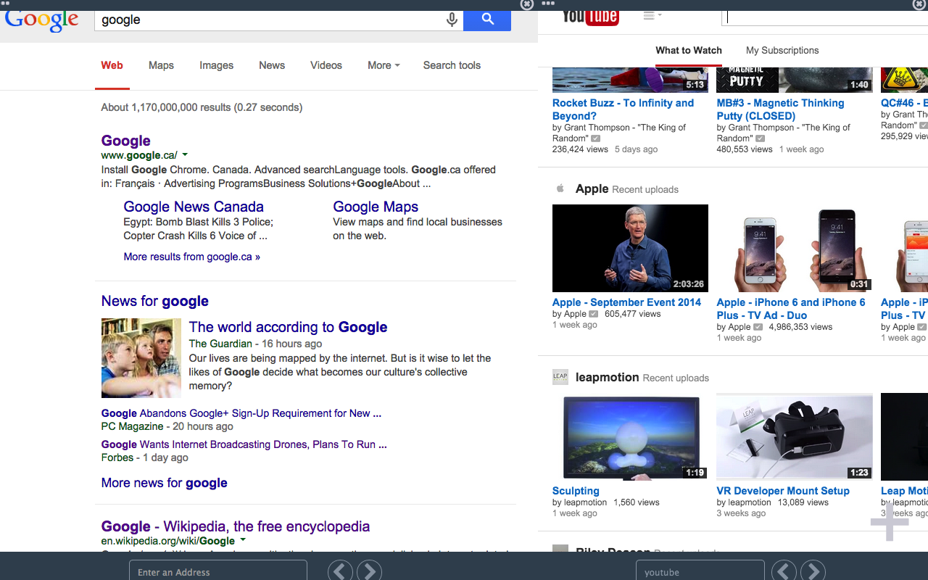Click More news for google
Viewport: 928px width, 580px height.
tap(165, 483)
